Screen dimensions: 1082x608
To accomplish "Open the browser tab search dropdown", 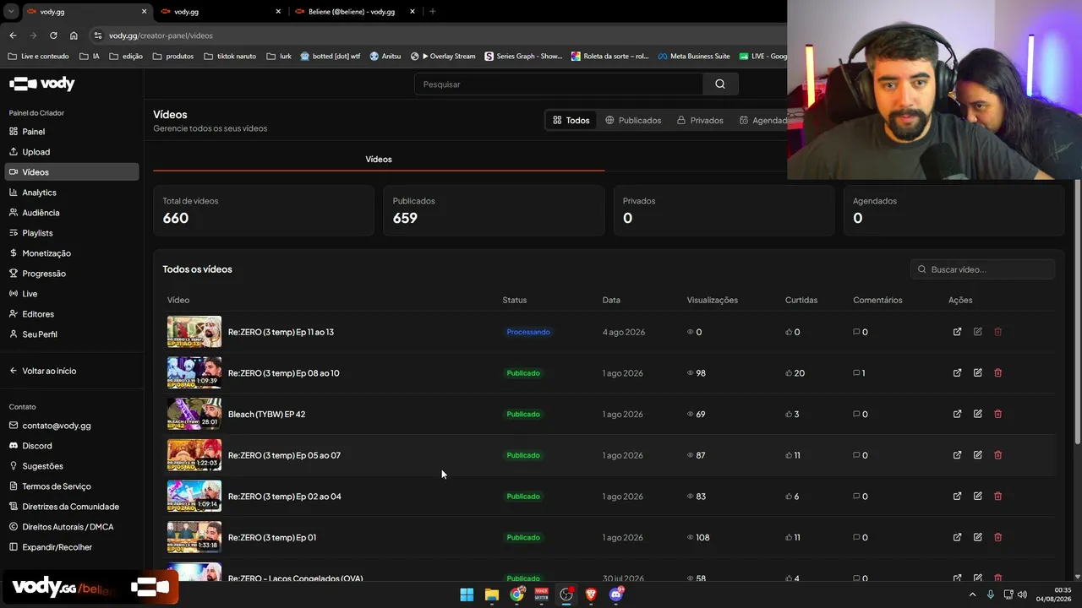I will coord(11,11).
